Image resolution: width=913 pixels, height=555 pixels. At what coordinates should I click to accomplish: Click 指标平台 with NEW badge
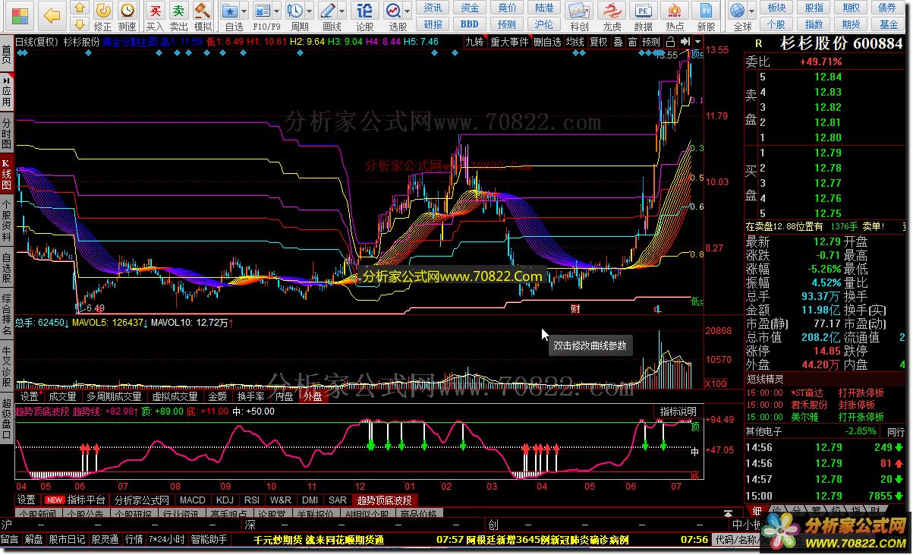pos(76,500)
